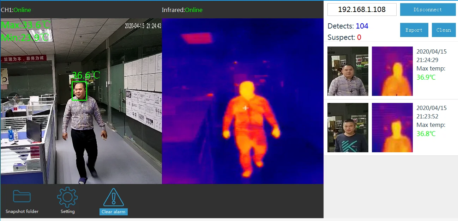Click the green face detection box in CH1
Viewport: 458px width, 221px height.
79,91
